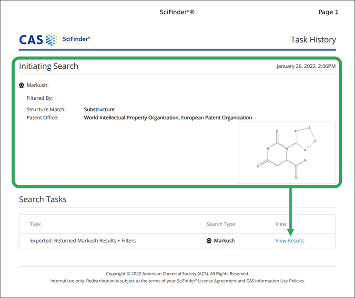Click the 'Internal use only' redistribution notice
This screenshot has width=355, height=298.
(x=177, y=281)
